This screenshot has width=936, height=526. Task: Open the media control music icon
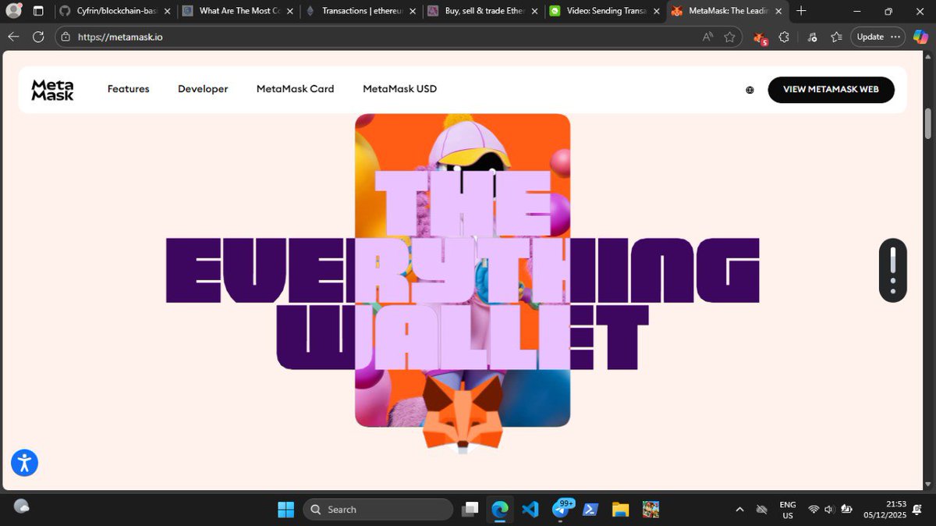[x=812, y=37]
